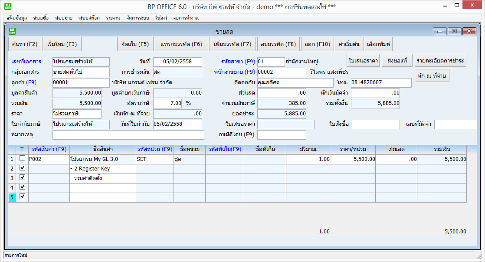This screenshot has width=485, height=262.
Task: Click the วันที่ใบกำกับ invoice date field
Action: pos(177,124)
